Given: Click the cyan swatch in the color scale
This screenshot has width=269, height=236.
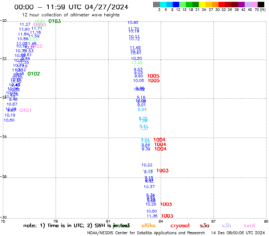Looking at the screenshot, I should tap(163, 4).
